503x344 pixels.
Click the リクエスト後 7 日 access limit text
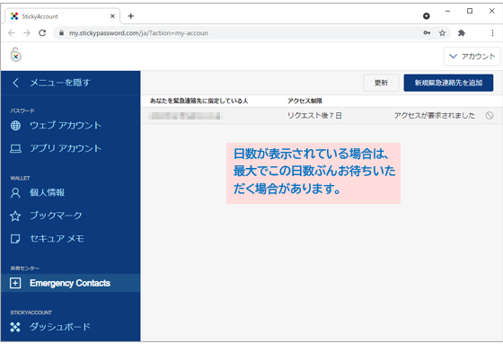(x=314, y=116)
